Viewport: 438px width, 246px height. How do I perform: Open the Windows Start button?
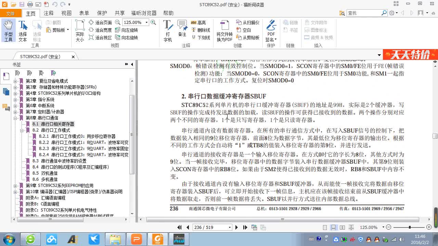tap(9, 239)
